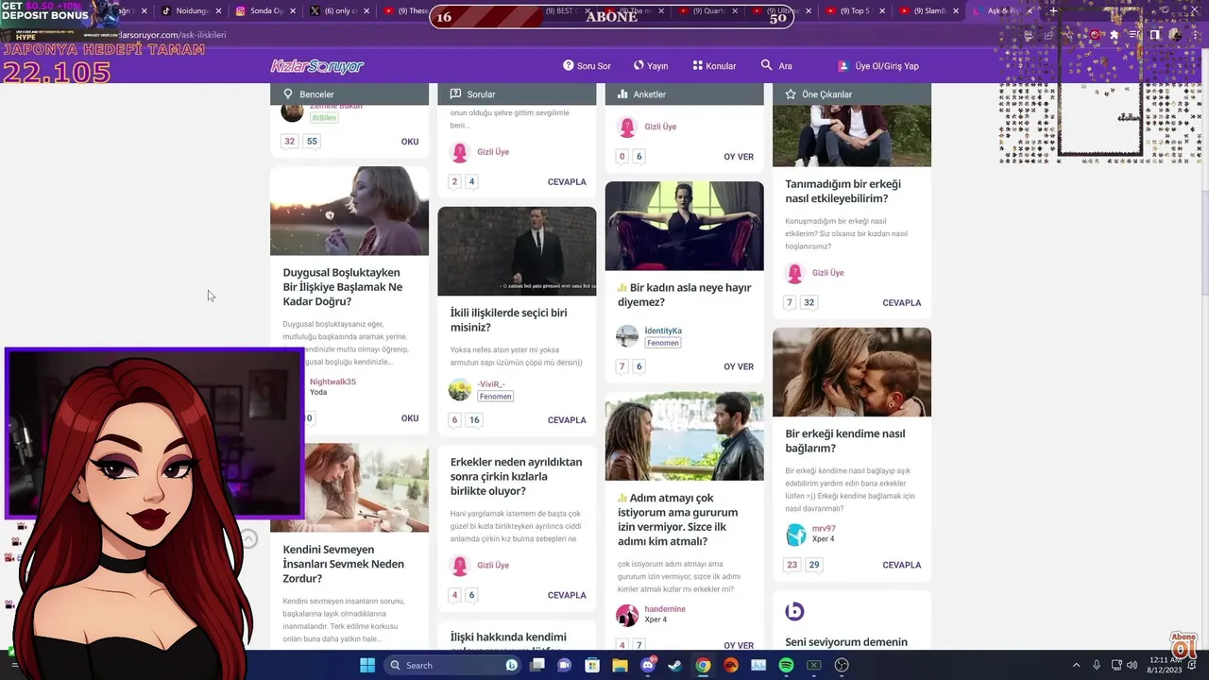Click OKU on Nightwalk35's post

(410, 418)
